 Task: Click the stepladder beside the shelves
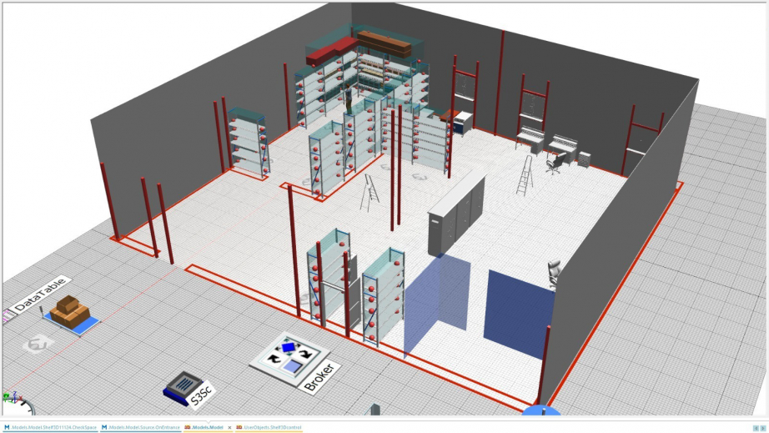pyautogui.click(x=369, y=194)
